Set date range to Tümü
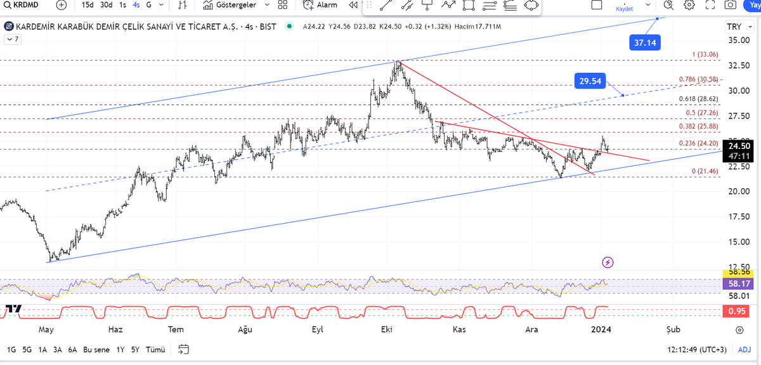 [x=155, y=350]
